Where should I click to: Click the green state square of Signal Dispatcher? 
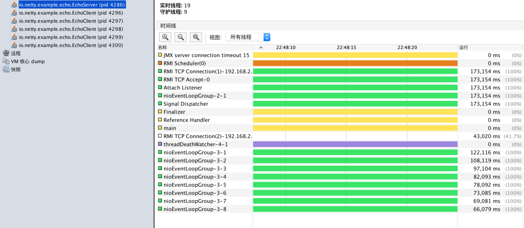tap(160, 103)
